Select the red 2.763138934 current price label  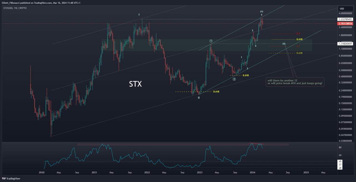(x=346, y=23)
